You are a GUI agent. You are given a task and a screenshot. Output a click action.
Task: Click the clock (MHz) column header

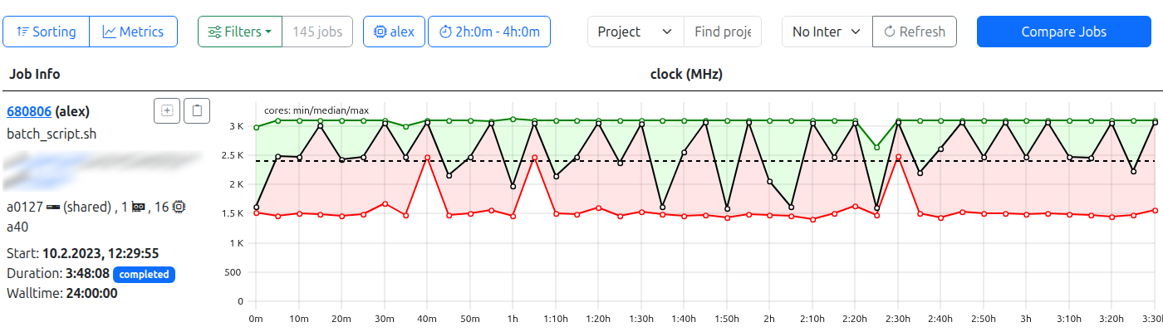coord(685,74)
